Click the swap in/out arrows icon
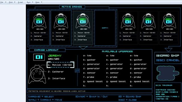The image size is (182, 102). pos(77,71)
